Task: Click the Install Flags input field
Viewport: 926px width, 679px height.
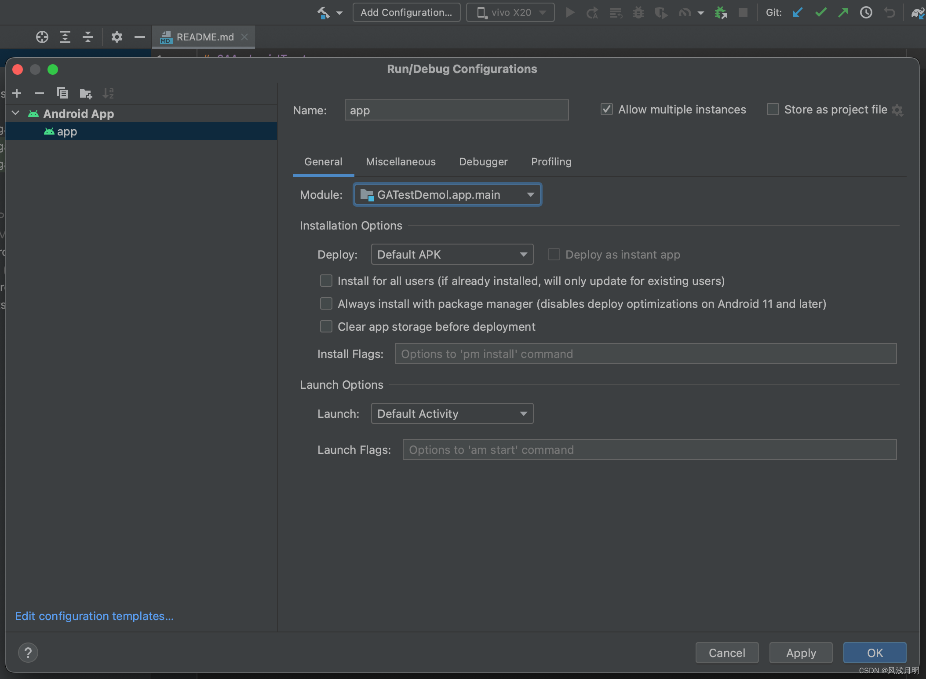Action: tap(645, 354)
